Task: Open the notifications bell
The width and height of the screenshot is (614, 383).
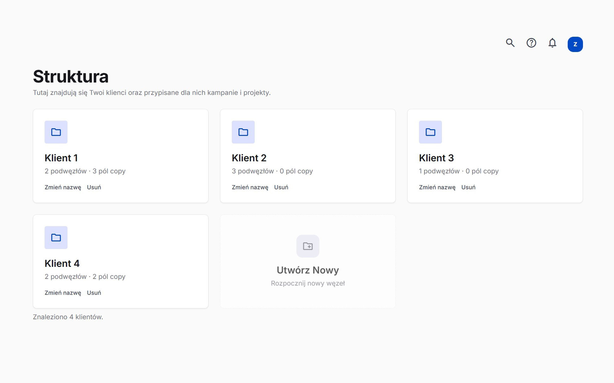Action: (x=552, y=43)
